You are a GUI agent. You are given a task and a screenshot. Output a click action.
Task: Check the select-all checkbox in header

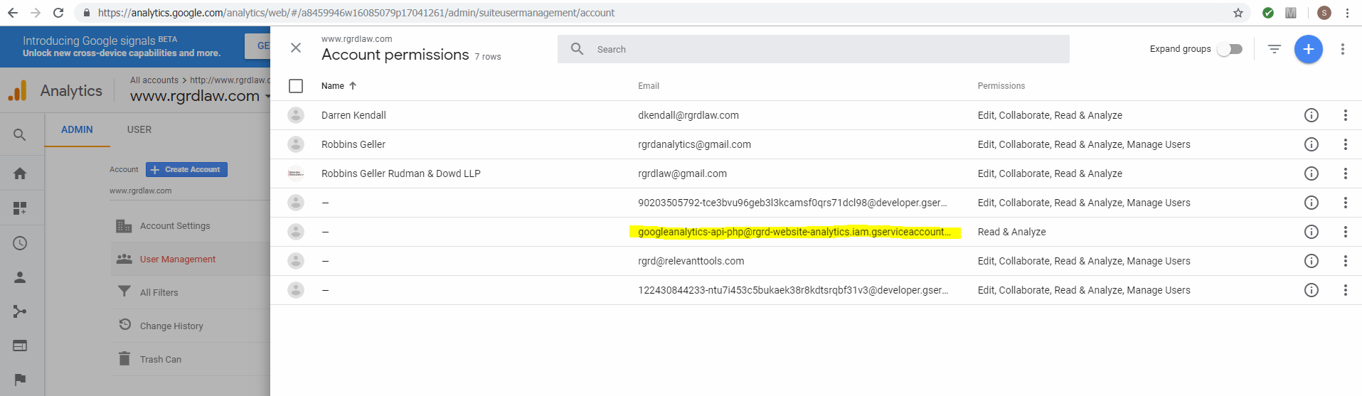pyautogui.click(x=296, y=86)
